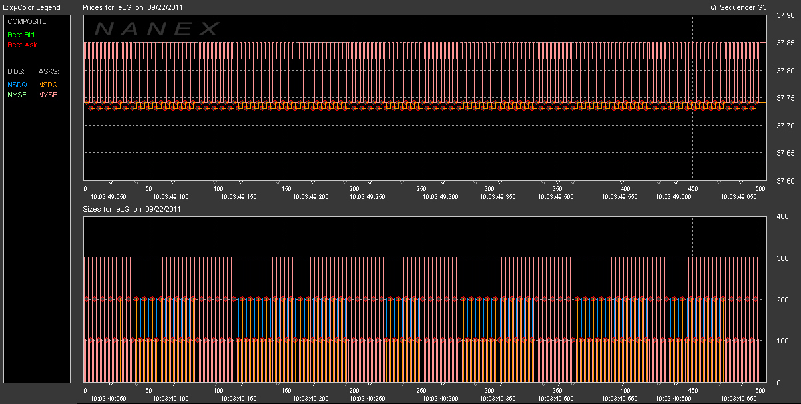Click the QTSequencer G3 label
The image size is (801, 404).
(x=738, y=7)
